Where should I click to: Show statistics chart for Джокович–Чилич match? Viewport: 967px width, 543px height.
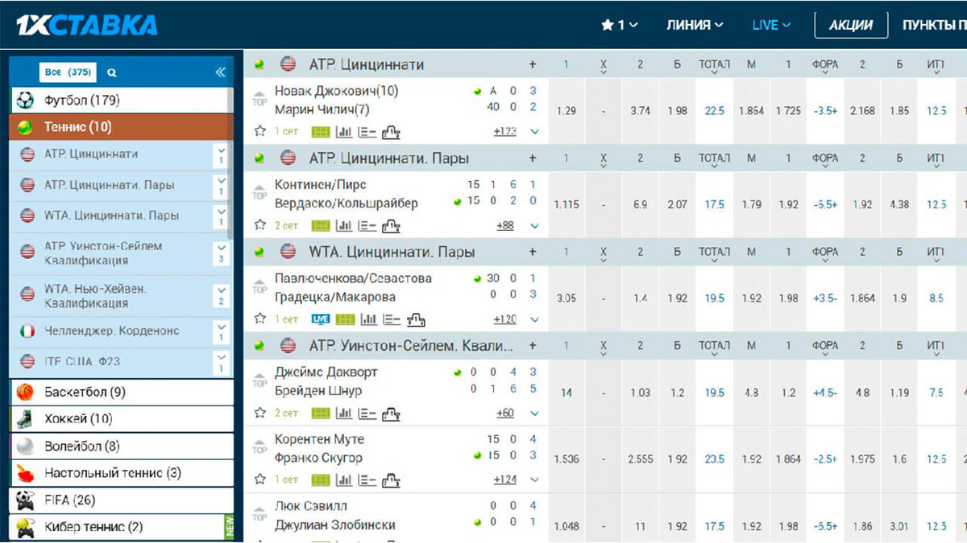tap(344, 132)
